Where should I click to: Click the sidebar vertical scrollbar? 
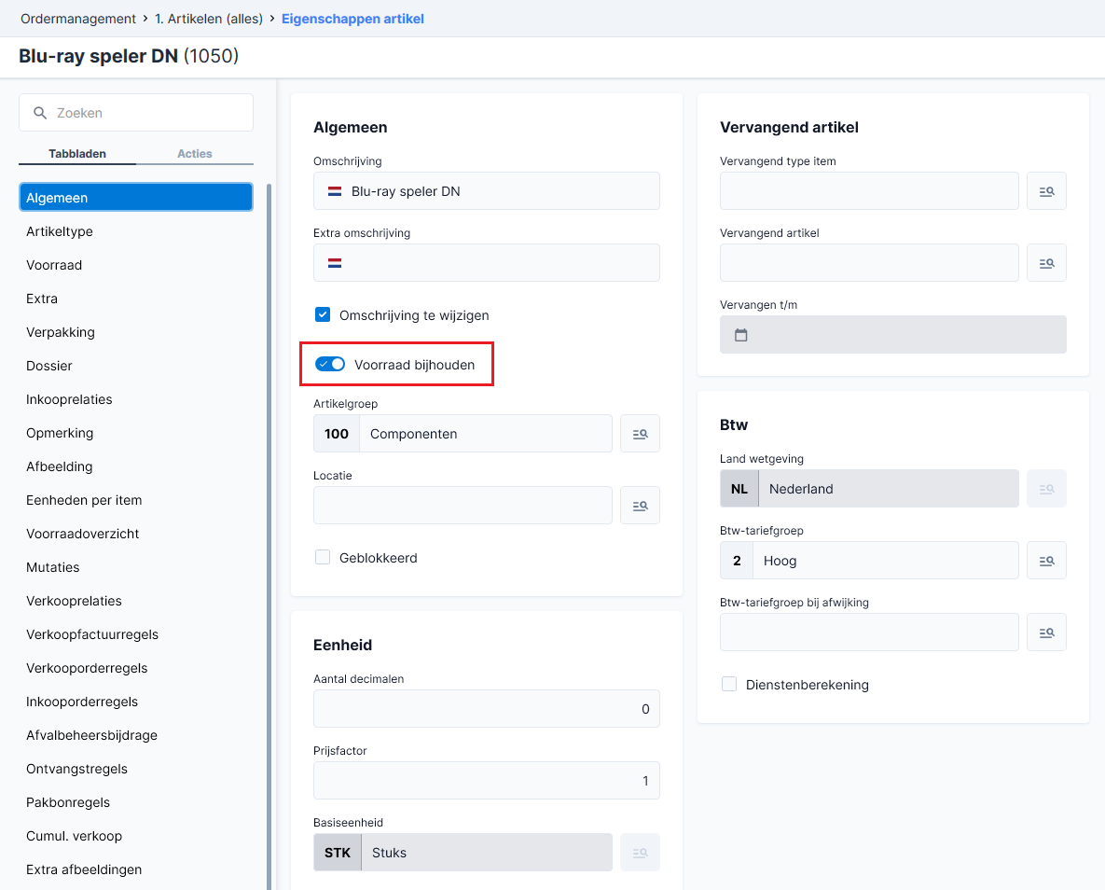click(269, 536)
